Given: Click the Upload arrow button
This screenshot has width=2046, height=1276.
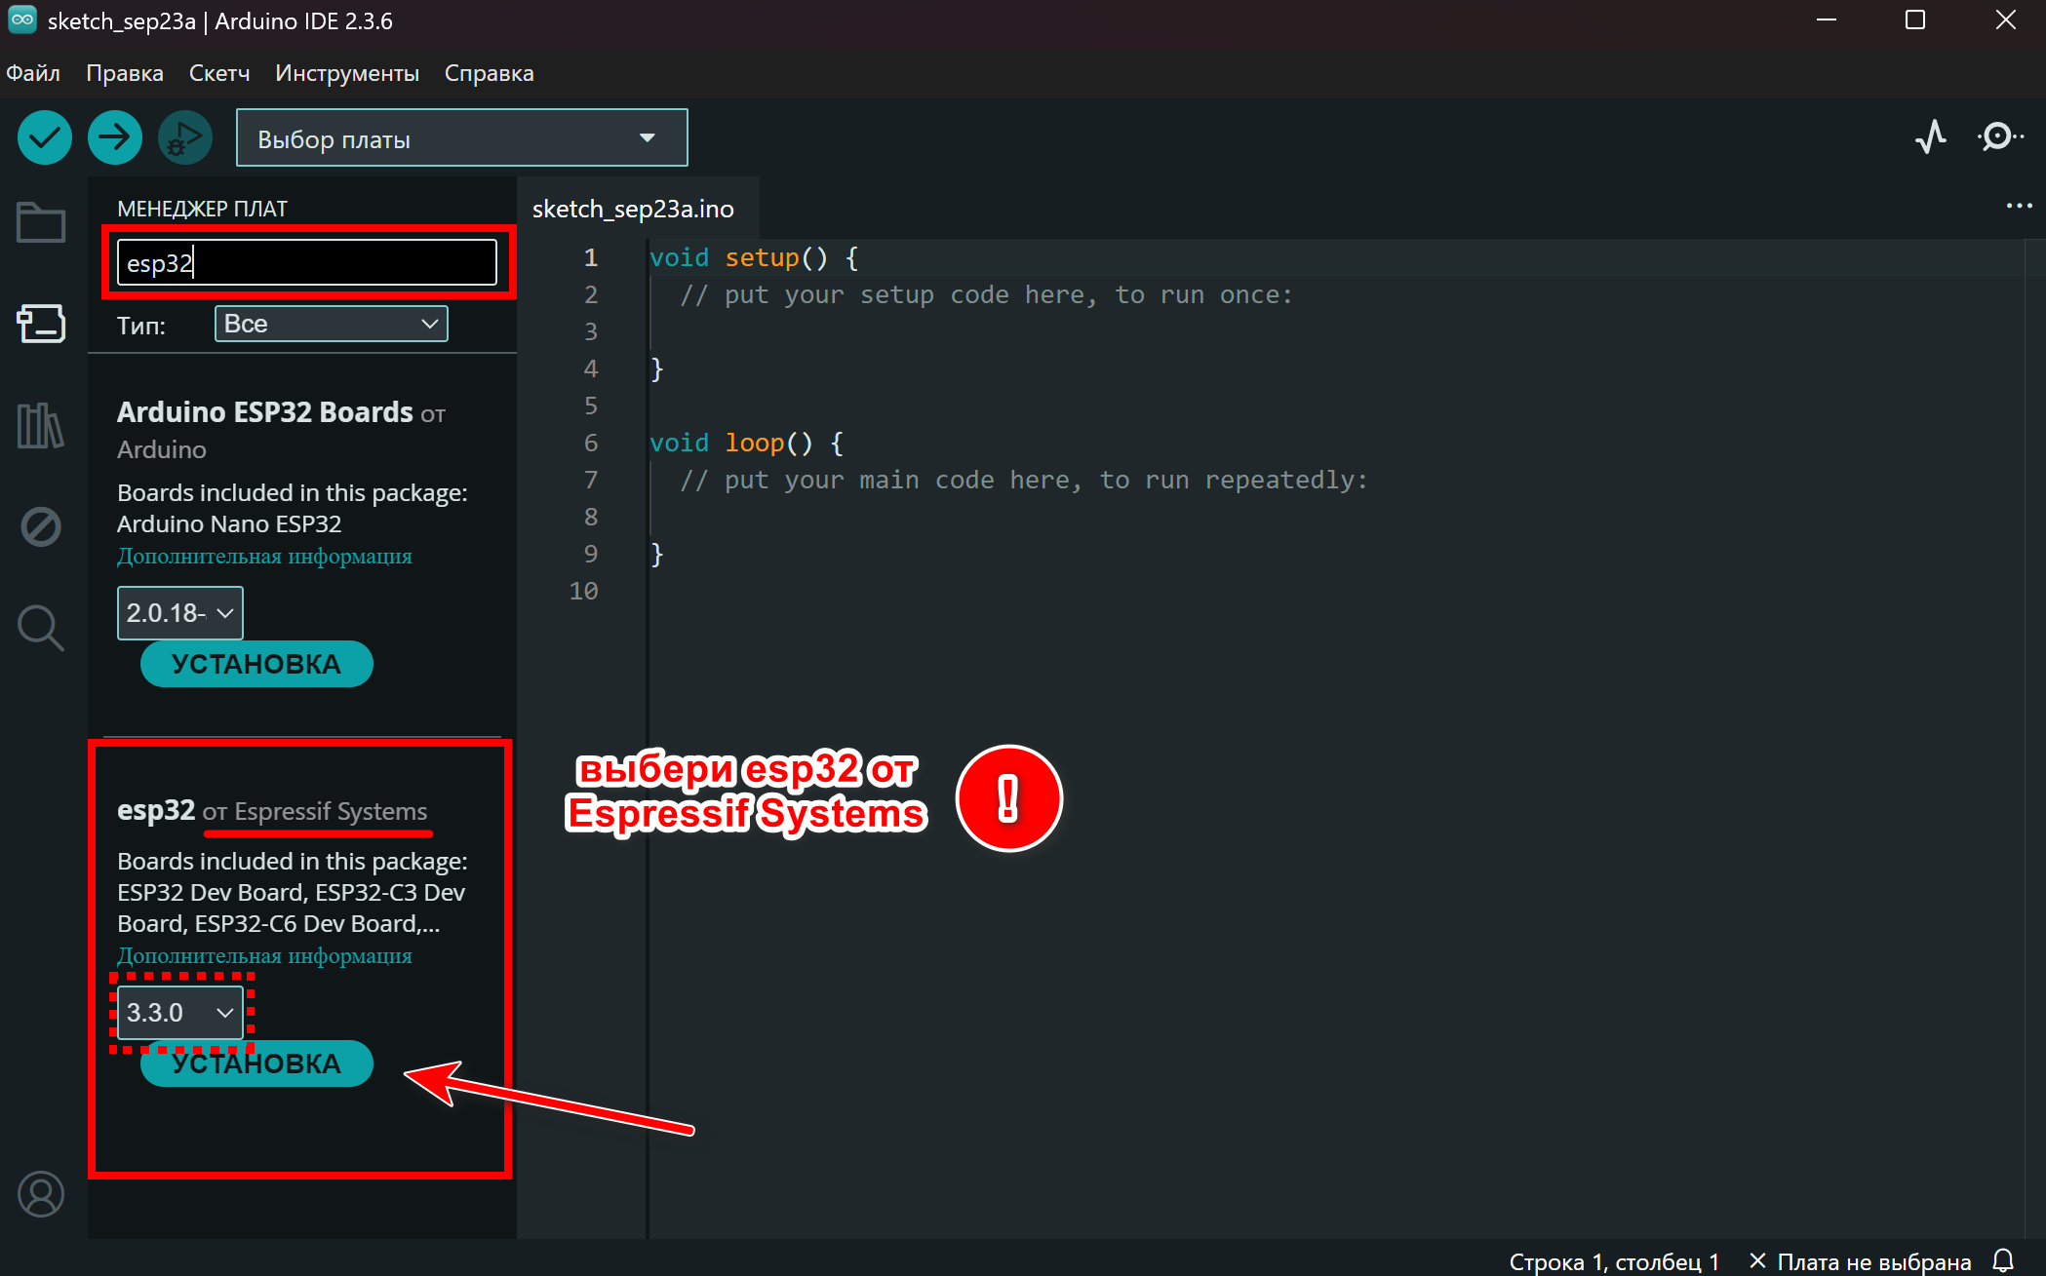Looking at the screenshot, I should tap(115, 138).
